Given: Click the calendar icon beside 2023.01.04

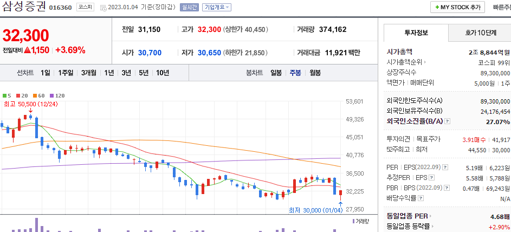Looking at the screenshot, I should [x=103, y=8].
